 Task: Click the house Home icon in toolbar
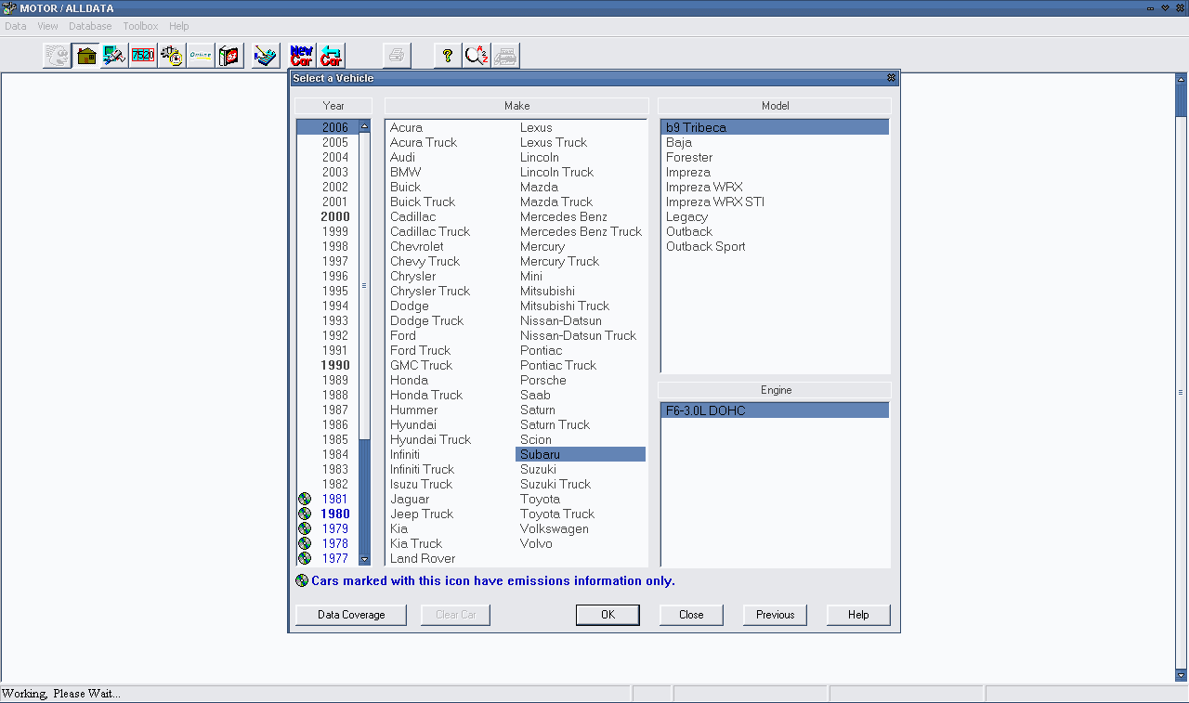[86, 56]
